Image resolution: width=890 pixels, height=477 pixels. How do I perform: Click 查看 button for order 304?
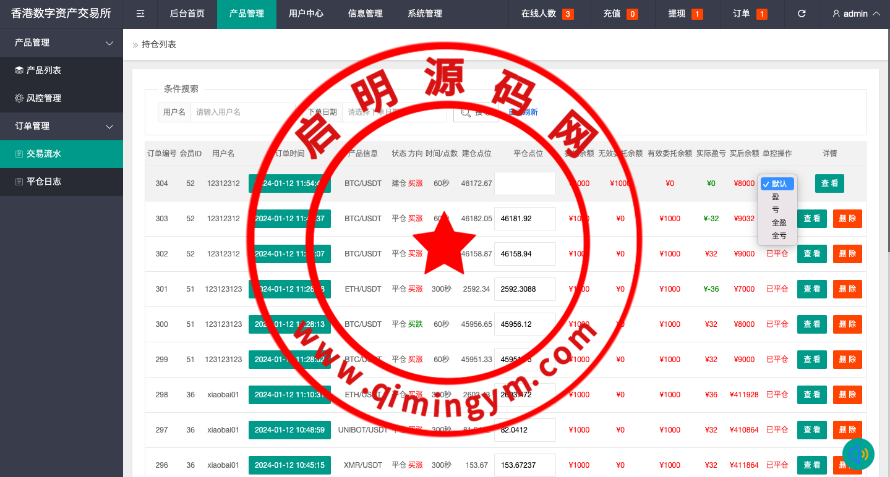click(829, 184)
